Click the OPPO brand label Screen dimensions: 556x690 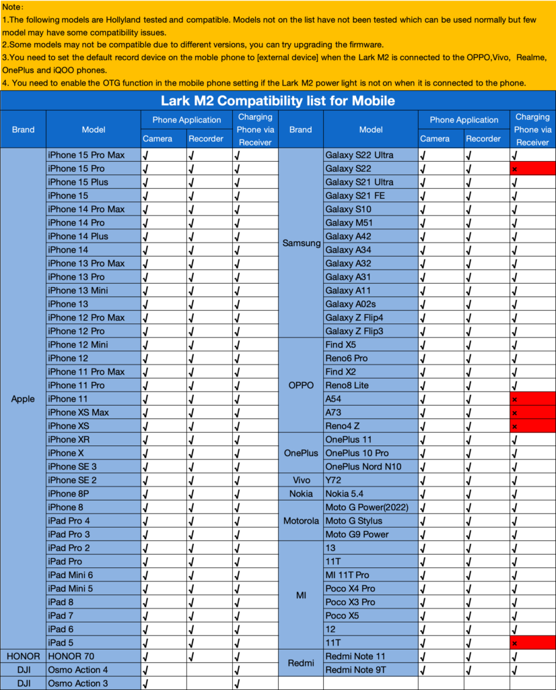point(300,385)
